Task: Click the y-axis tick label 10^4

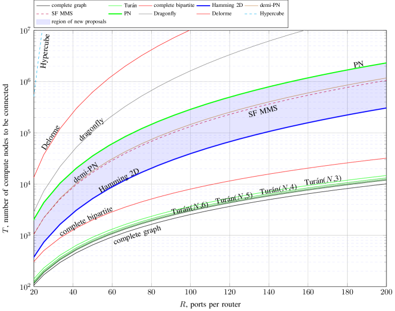Action: pyautogui.click(x=25, y=185)
